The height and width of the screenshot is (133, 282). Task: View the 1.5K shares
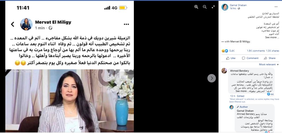[273, 51]
